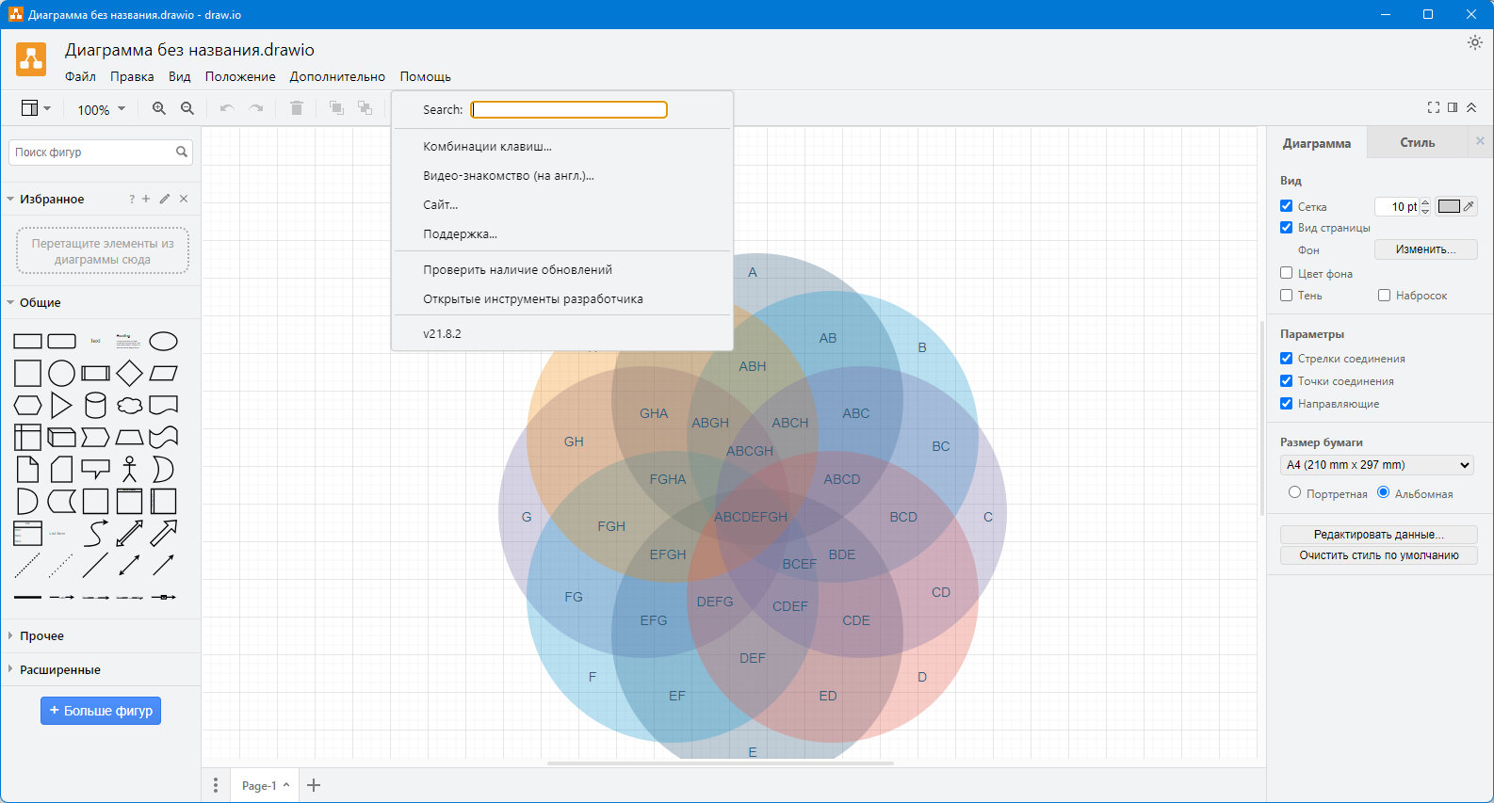
Task: Enable the Тень shadow checkbox
Action: [x=1286, y=296]
